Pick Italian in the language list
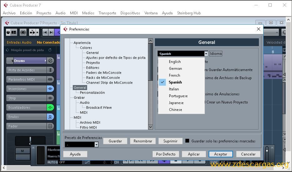The height and width of the screenshot is (172, 292). 181,89
